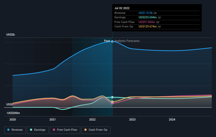
Task: Click the 2022 x-axis label
Action: tap(92, 120)
